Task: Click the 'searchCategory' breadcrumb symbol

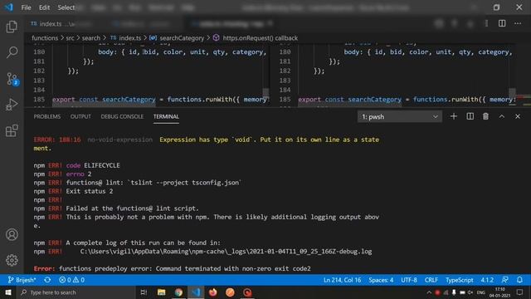Action: [178, 38]
